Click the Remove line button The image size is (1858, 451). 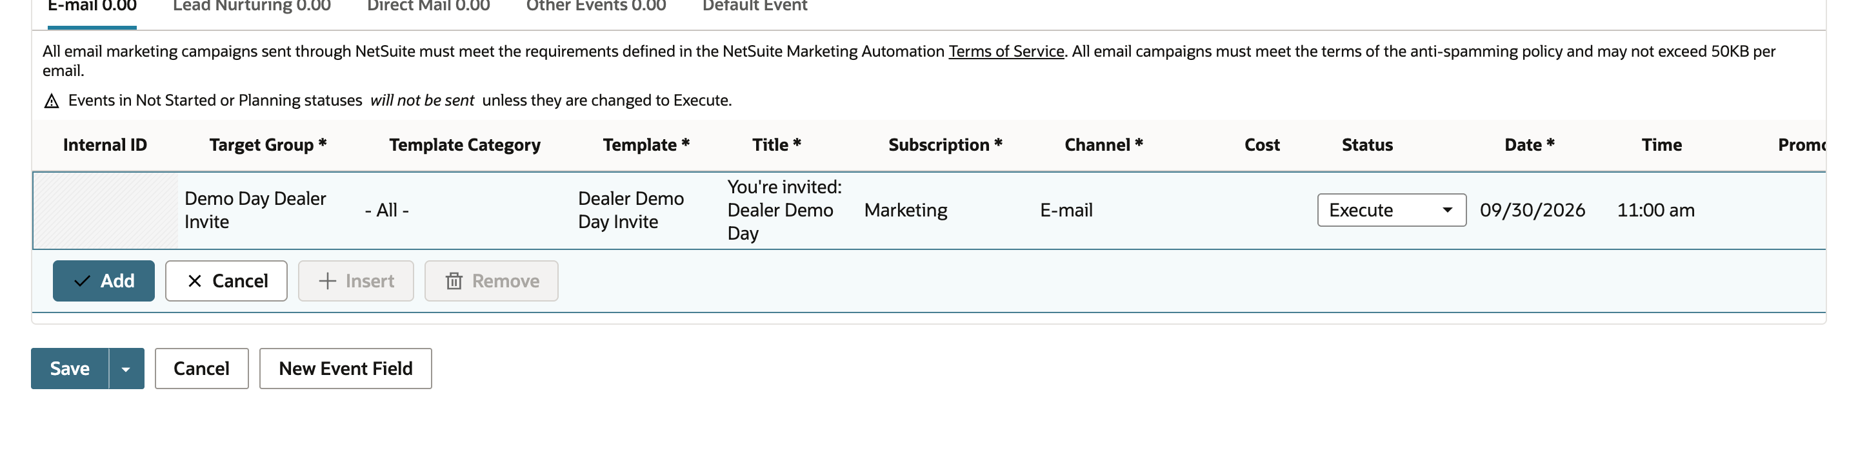[491, 281]
